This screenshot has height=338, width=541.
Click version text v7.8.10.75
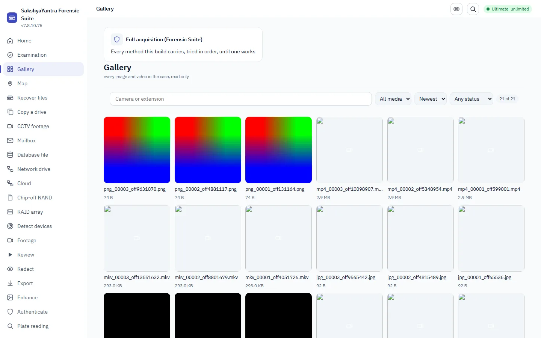[x=32, y=26]
